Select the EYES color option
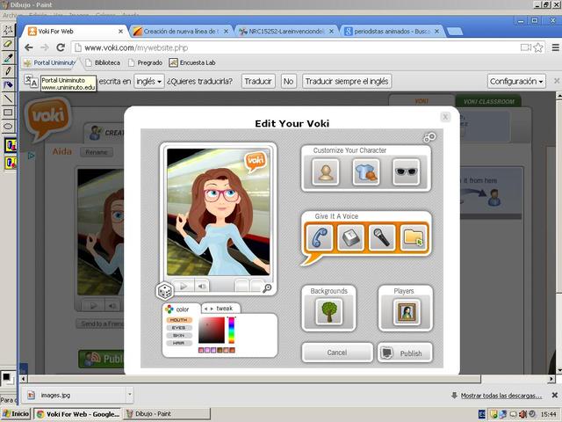Viewport: 562px width, 422px height. tap(178, 328)
